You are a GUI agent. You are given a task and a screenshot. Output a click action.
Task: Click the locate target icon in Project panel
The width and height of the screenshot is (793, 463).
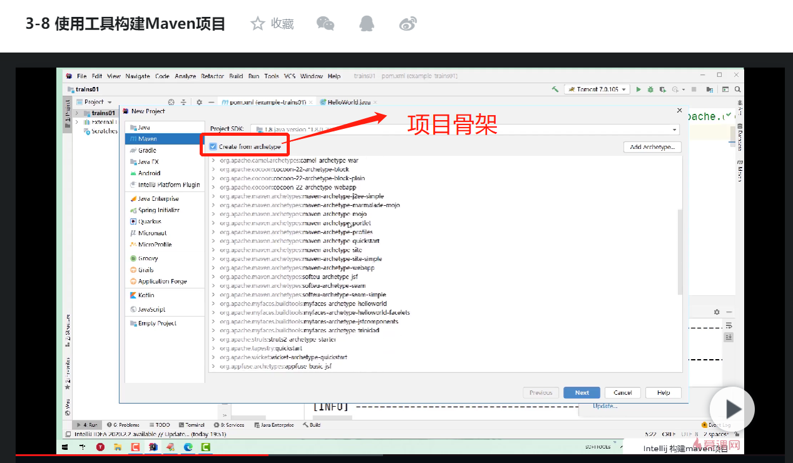coord(171,102)
